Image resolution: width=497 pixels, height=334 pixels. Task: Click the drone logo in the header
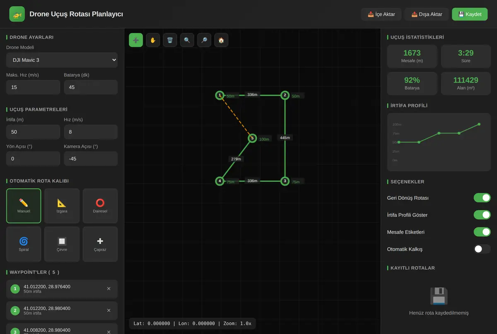click(x=17, y=14)
